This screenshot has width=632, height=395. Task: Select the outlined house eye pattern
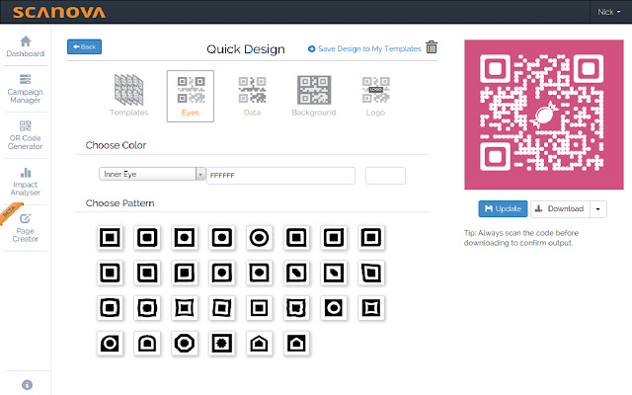[x=259, y=344]
